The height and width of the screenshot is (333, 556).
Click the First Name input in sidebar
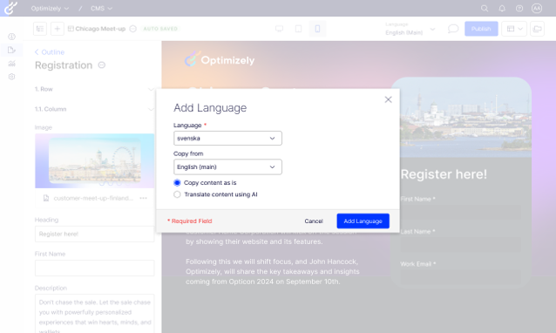(94, 268)
